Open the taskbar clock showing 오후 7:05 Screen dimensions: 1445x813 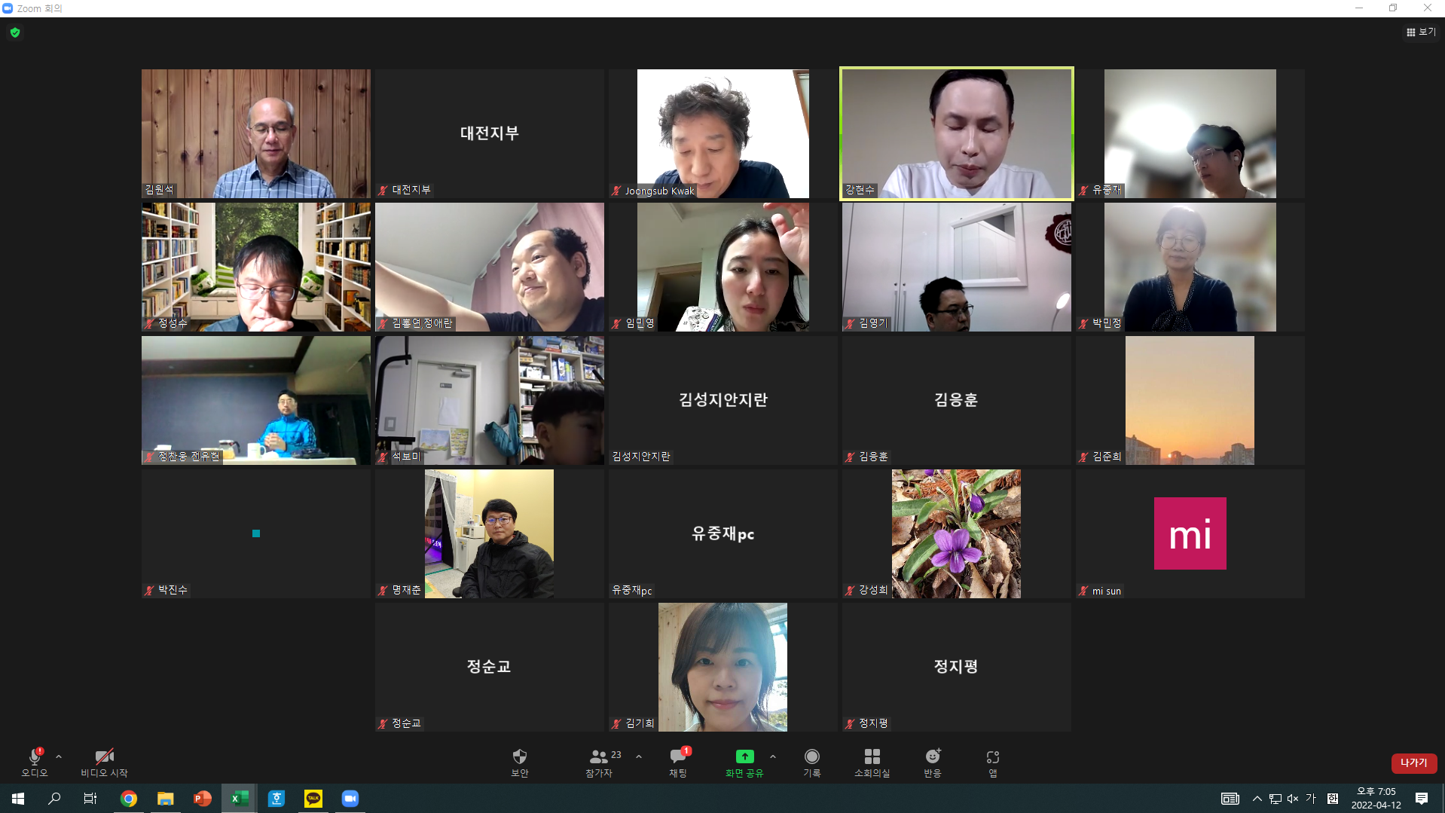(x=1376, y=799)
